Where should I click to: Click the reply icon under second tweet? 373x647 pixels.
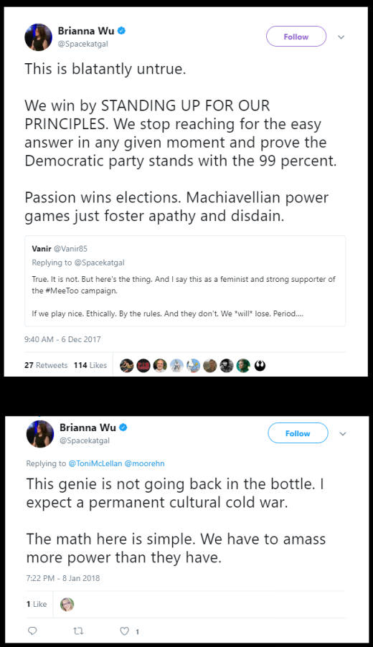pos(32,631)
